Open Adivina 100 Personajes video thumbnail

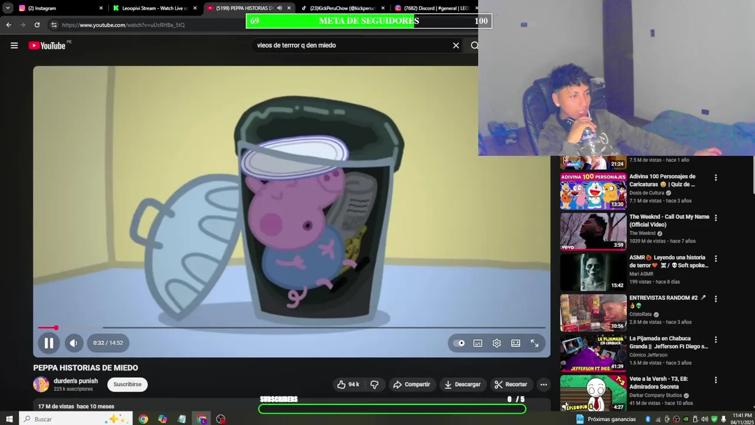coord(593,191)
